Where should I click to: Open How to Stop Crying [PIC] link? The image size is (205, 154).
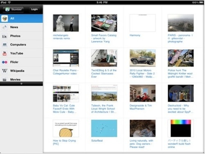[64, 142]
